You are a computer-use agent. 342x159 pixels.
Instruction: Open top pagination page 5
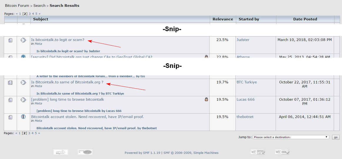click(36, 14)
